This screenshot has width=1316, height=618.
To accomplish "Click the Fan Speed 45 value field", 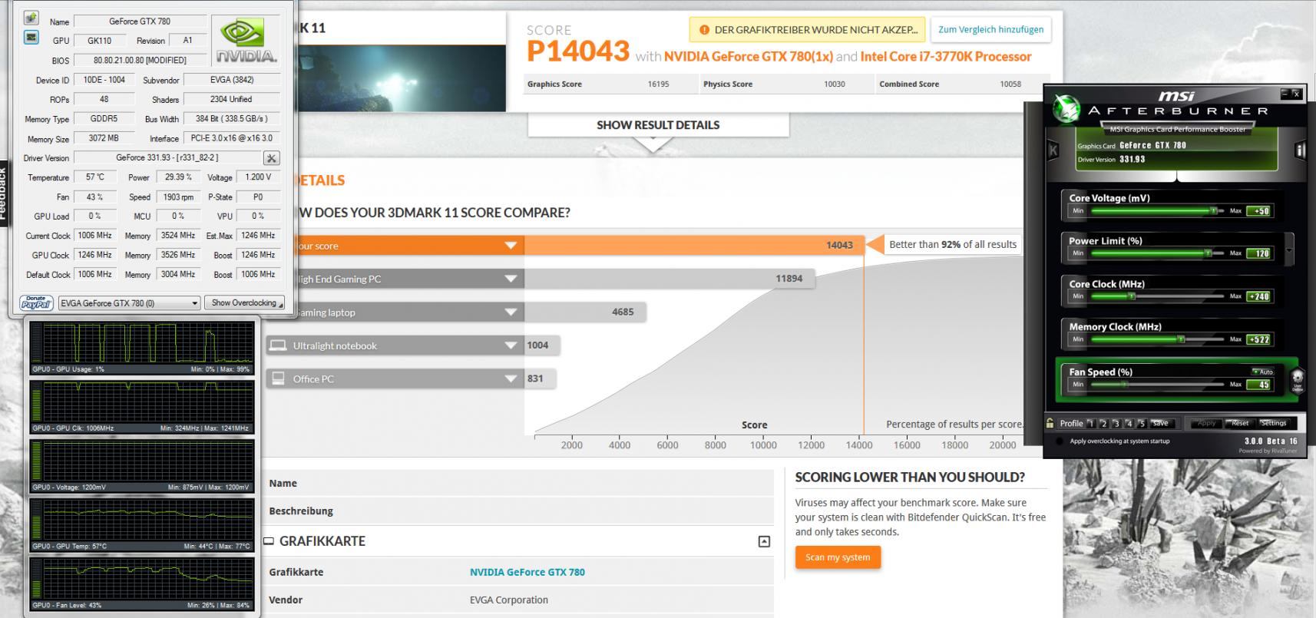I will pyautogui.click(x=1258, y=385).
